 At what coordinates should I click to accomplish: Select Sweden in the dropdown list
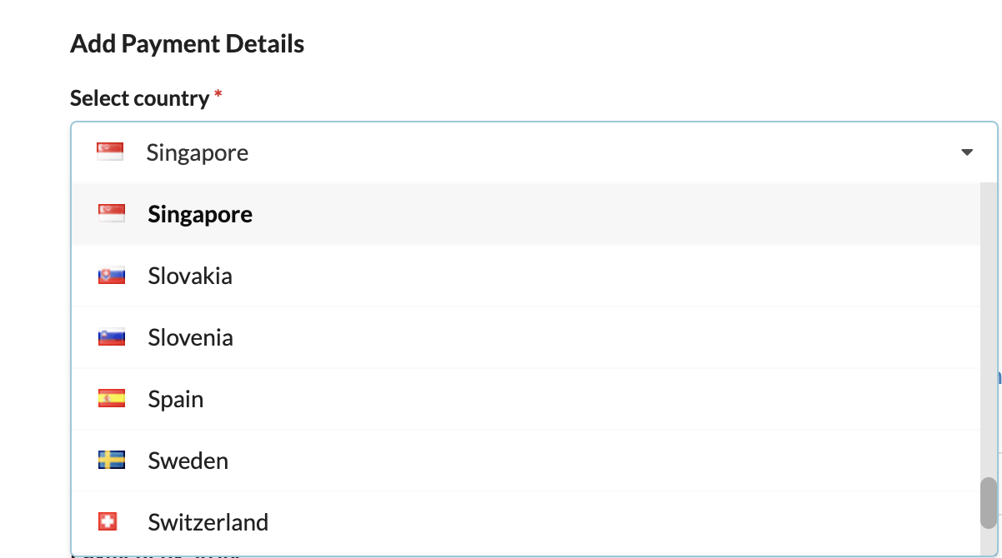pyautogui.click(x=526, y=461)
